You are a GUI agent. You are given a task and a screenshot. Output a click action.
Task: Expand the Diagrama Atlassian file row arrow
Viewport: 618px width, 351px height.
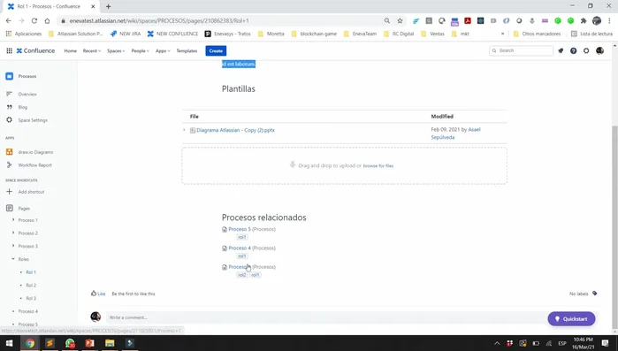coord(184,130)
